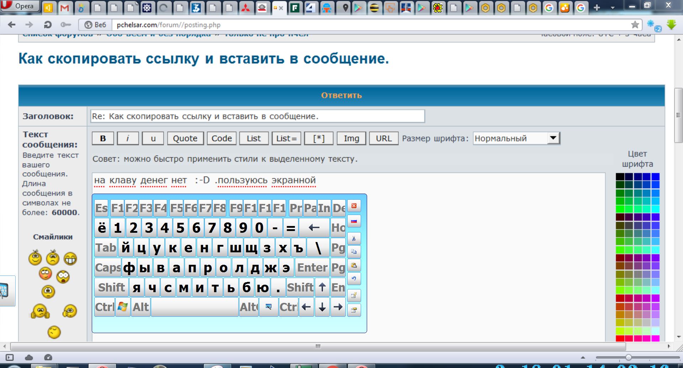Reload the page with the refresh icon
Image resolution: width=683 pixels, height=368 pixels.
[47, 25]
